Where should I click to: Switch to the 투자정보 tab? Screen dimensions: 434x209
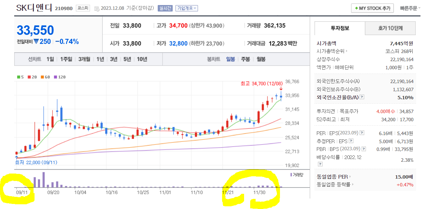pos(340,28)
